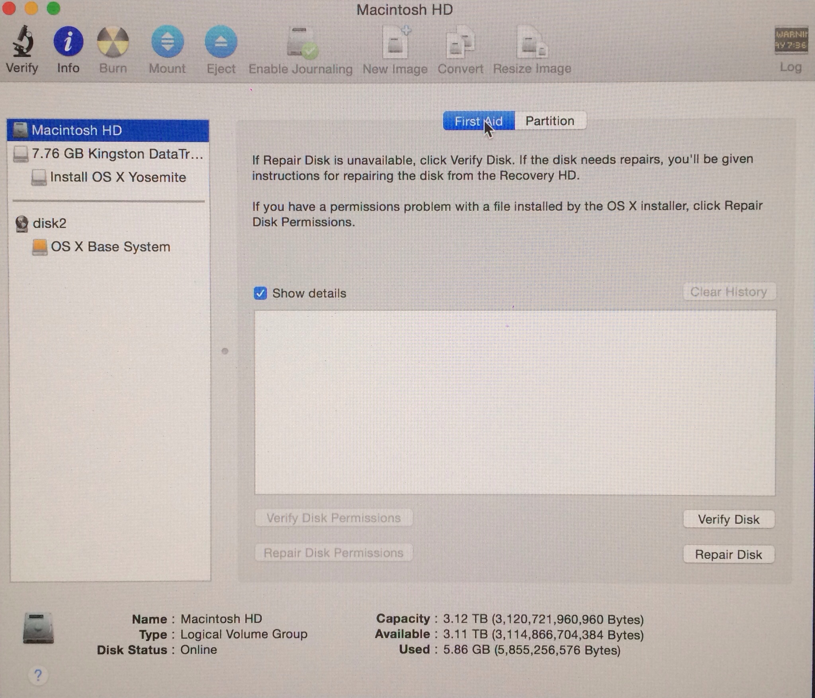Open help with the question mark button
Image resolution: width=815 pixels, height=698 pixels.
pos(38,675)
